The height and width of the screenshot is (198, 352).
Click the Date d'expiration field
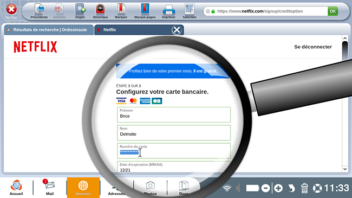tap(174, 167)
